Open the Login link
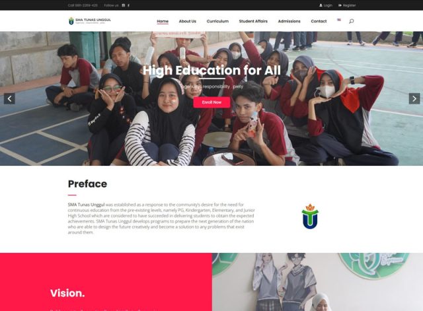The height and width of the screenshot is (311, 423). 326,5
